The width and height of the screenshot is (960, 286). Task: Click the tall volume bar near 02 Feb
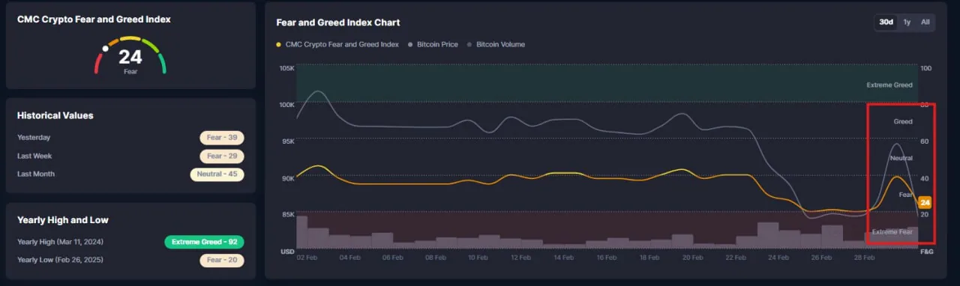(302, 231)
